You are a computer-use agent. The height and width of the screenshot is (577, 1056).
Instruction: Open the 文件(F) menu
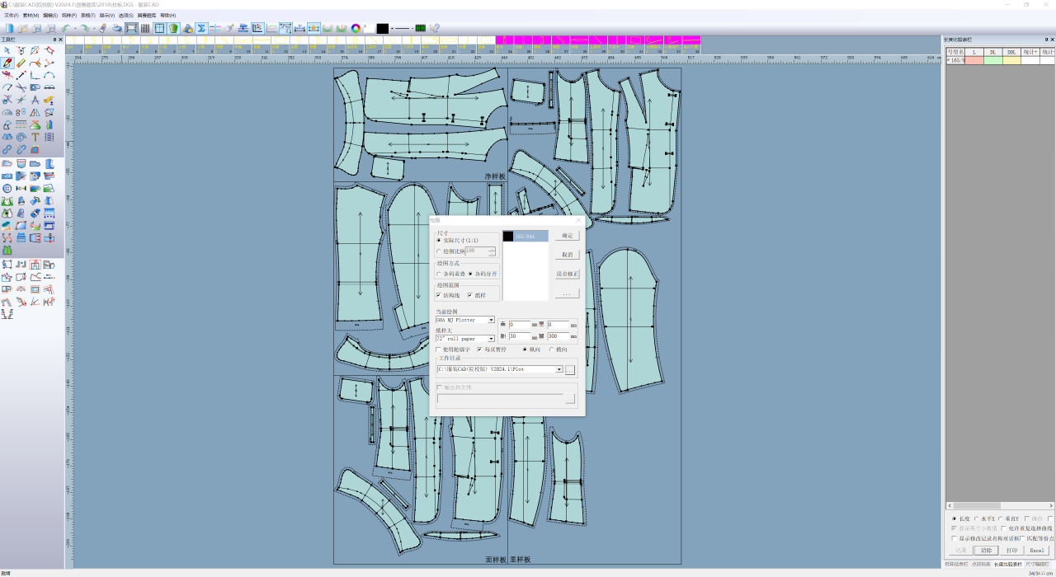pos(12,15)
